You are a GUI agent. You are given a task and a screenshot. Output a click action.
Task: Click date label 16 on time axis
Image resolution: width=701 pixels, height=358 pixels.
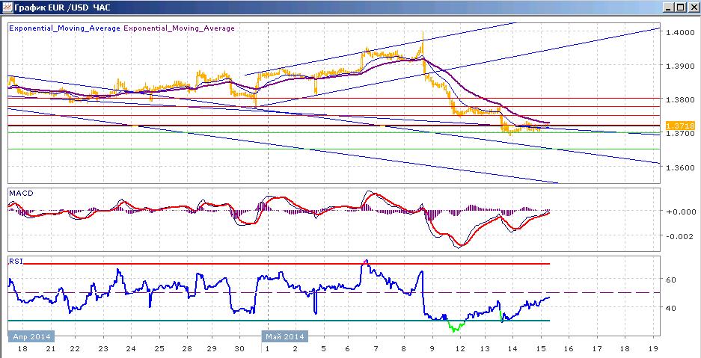click(569, 348)
